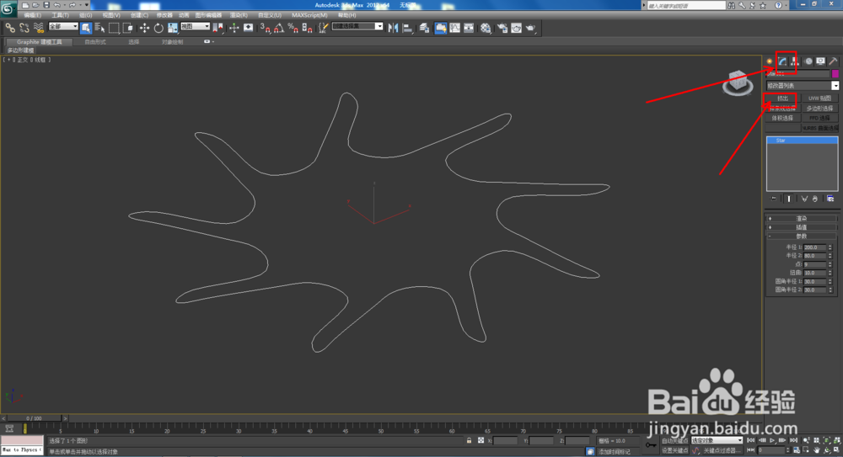Open the 修改器列表 modifier list dropdown
The image size is (843, 457).
802,85
